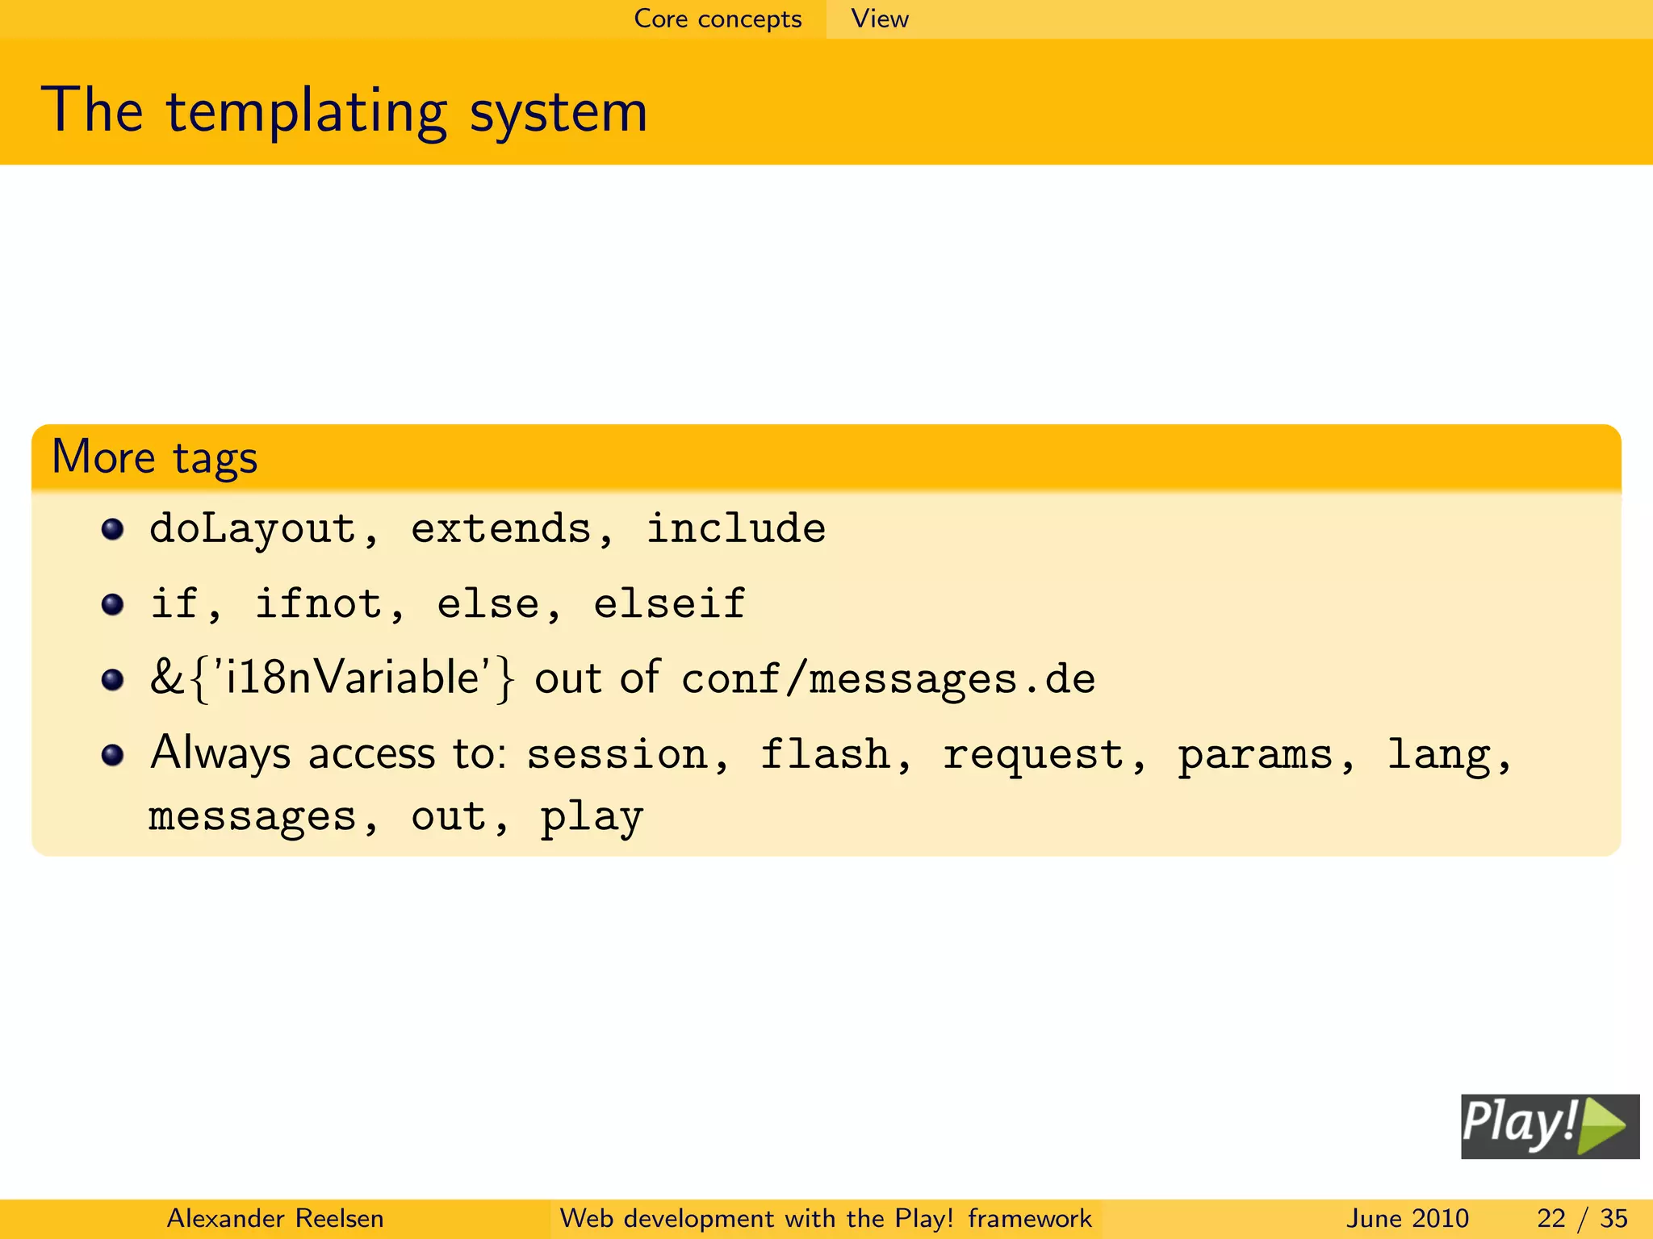
Task: Click the footer title Web development with Play!
Action: tap(825, 1218)
